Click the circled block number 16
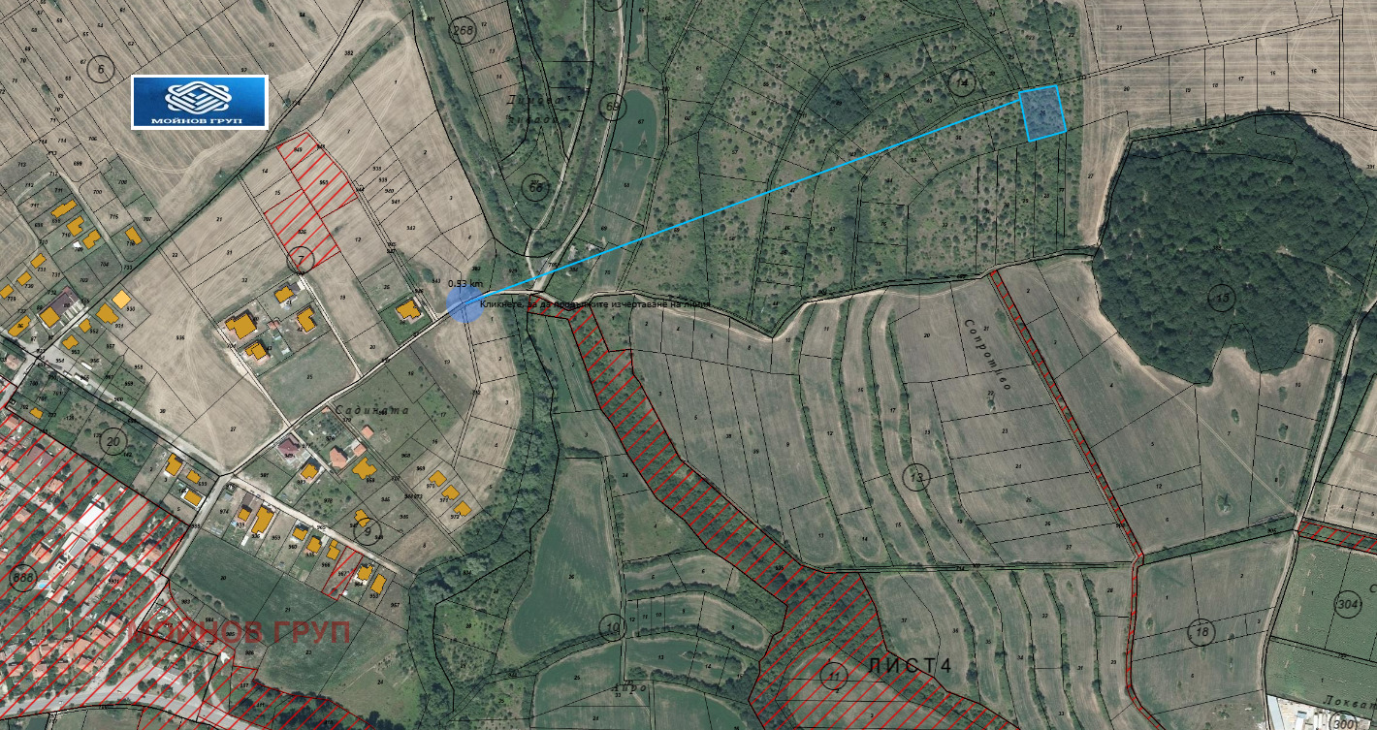Image resolution: width=1377 pixels, height=730 pixels. pos(1201,633)
